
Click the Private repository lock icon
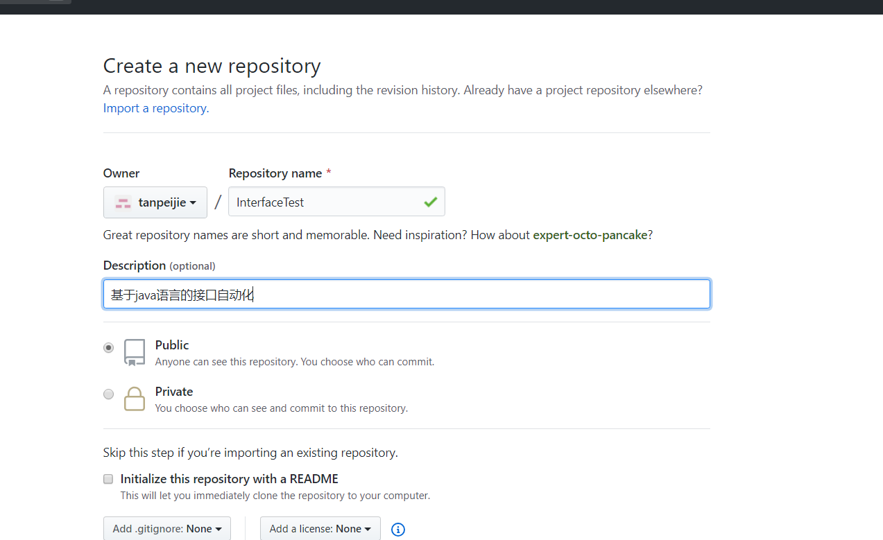(135, 399)
